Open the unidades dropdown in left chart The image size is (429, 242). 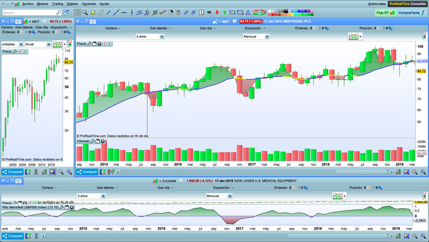pos(12,44)
